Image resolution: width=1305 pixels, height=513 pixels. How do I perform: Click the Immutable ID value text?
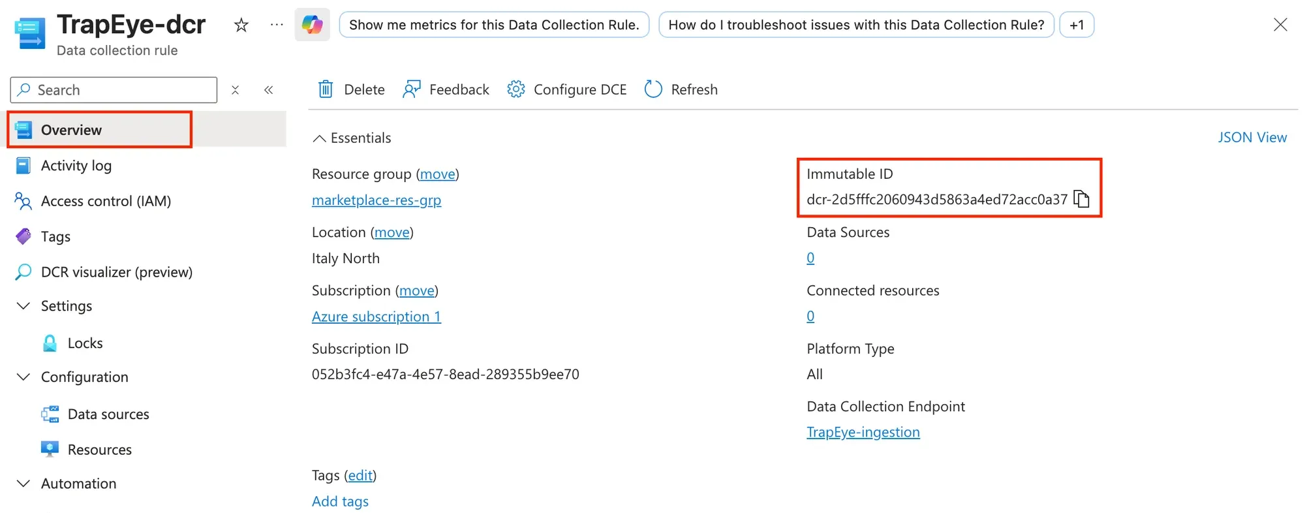click(x=937, y=199)
